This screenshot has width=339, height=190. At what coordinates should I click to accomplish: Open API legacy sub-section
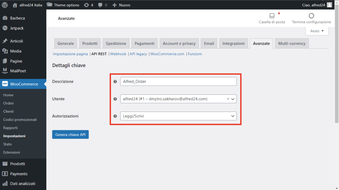coord(138,54)
